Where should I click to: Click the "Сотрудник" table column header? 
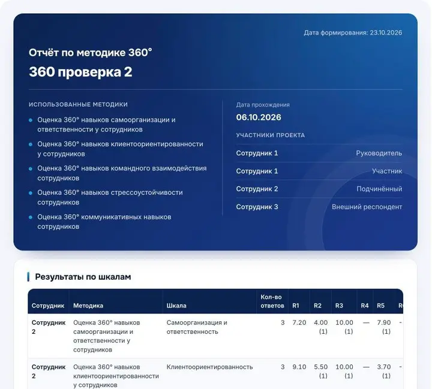48,306
